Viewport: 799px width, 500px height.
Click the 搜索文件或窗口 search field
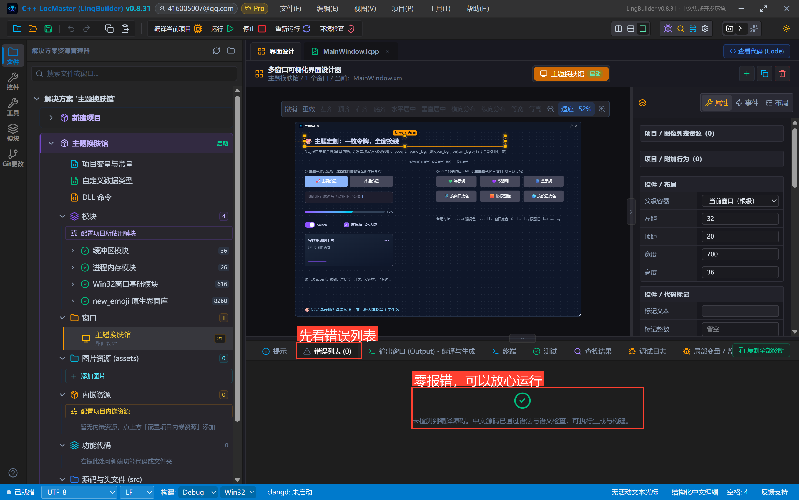[x=134, y=73]
